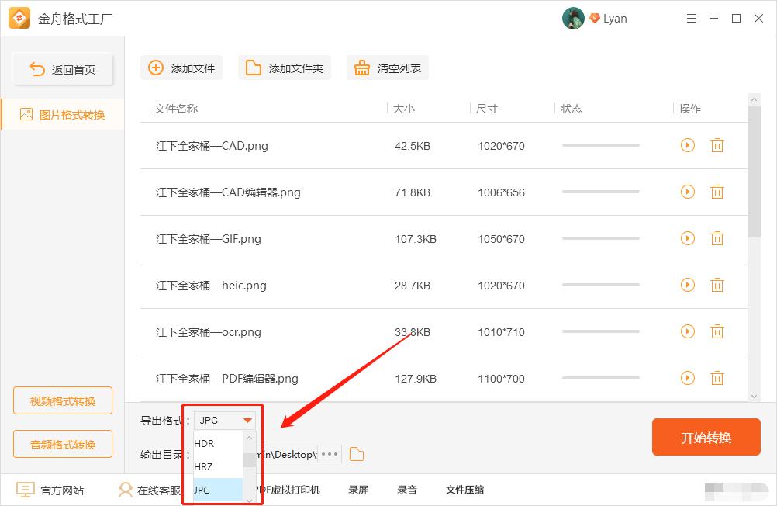Click the 大小 column header
777x506 pixels.
point(404,109)
